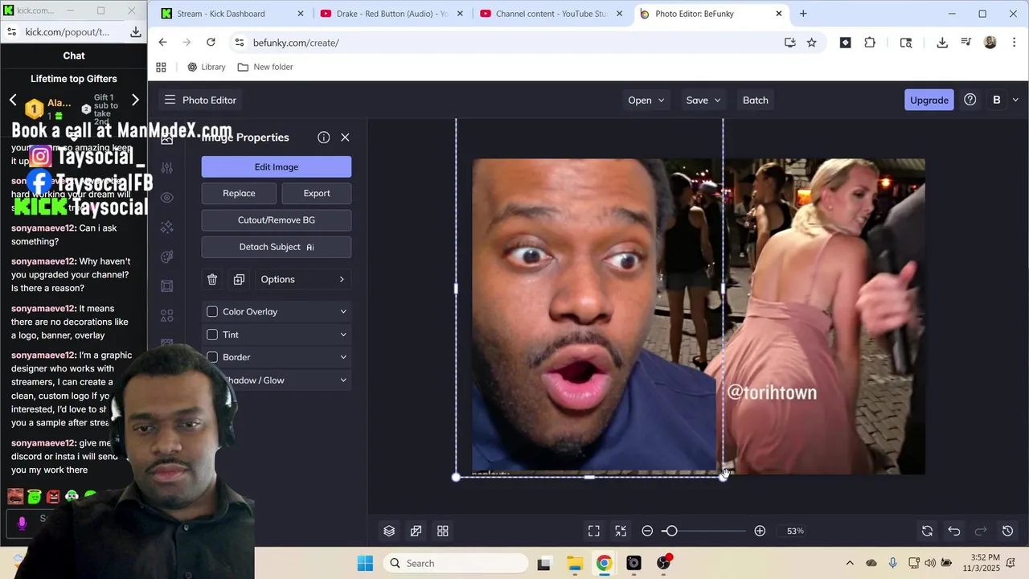Click Cutout/Remove BG button
The image size is (1029, 579).
(x=277, y=220)
